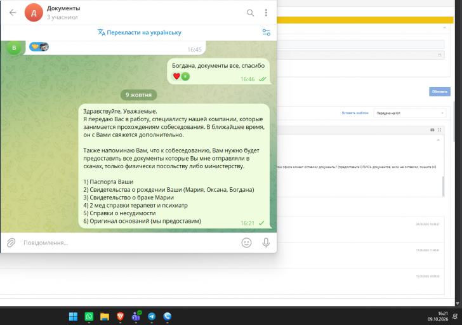Collapse the text section chevron below editor toolbar

tap(438, 140)
